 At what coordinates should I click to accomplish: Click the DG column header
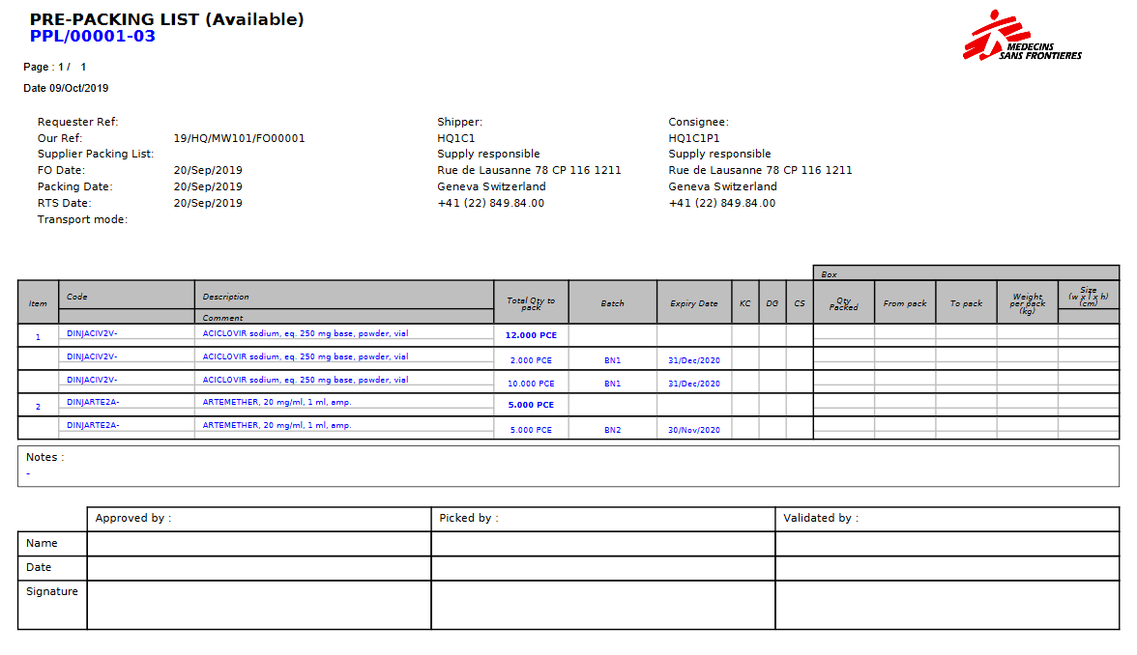coord(773,303)
